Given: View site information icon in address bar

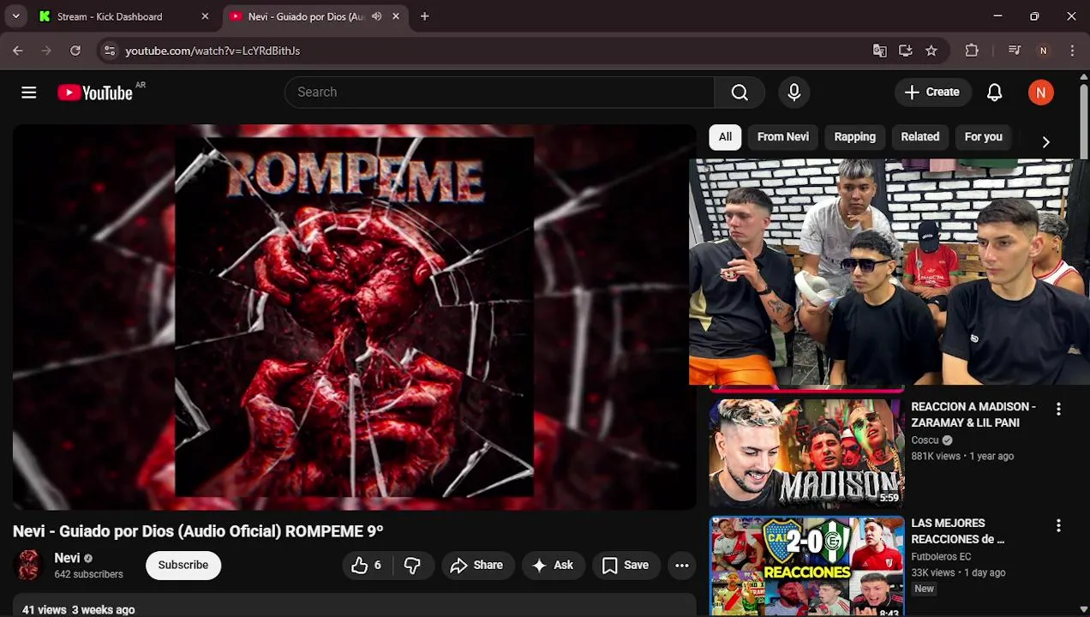Looking at the screenshot, I should tap(109, 51).
